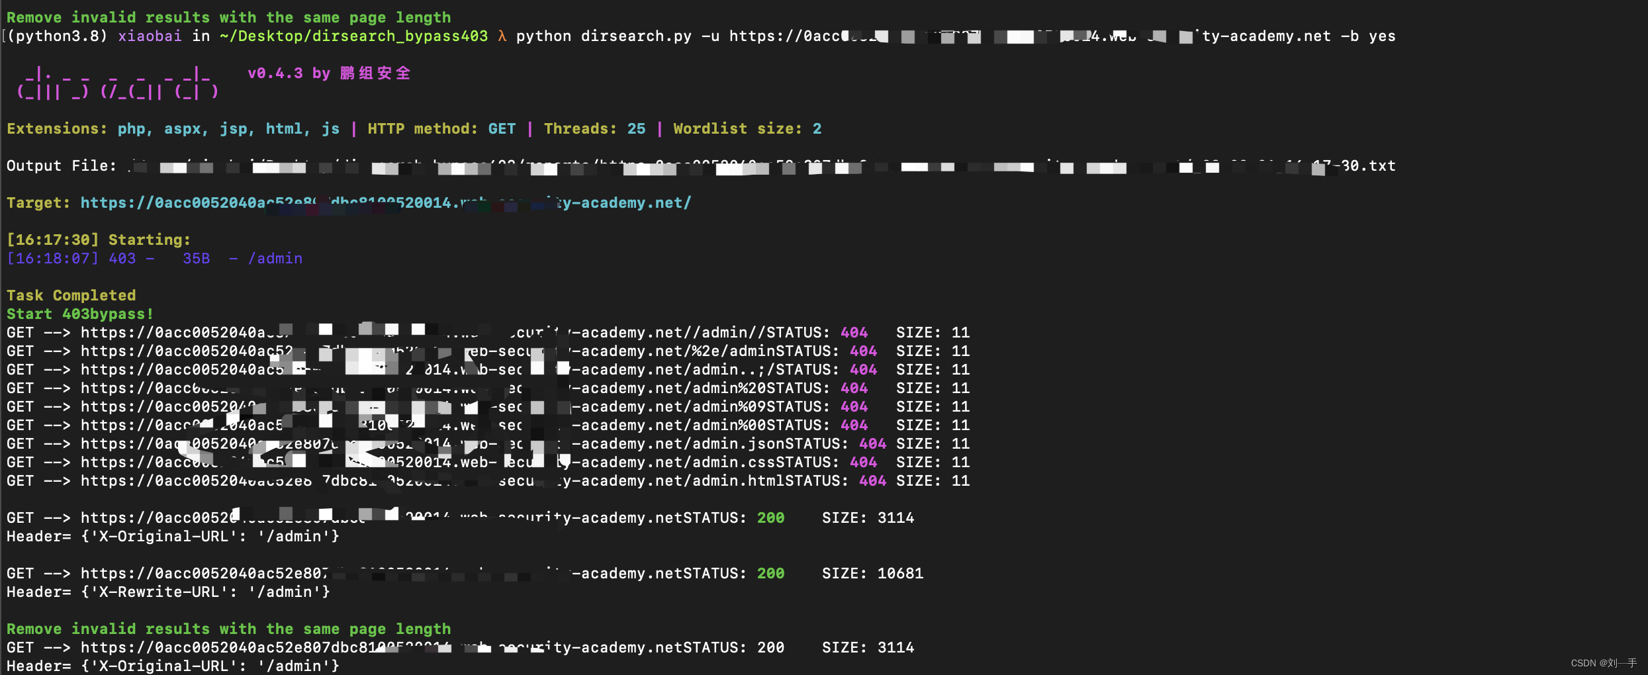1648x675 pixels.
Task: Click the 'python dirsearch.py' command text
Action: pos(604,36)
